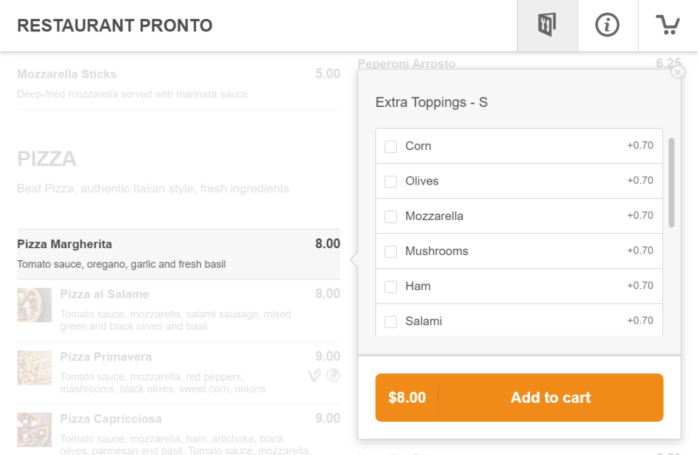Viewport: 698px width, 455px height.
Task: Open the shopping cart
Action: (x=667, y=26)
